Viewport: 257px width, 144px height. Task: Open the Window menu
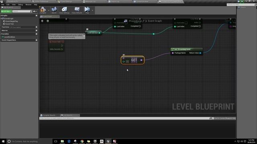[x=29, y=4]
